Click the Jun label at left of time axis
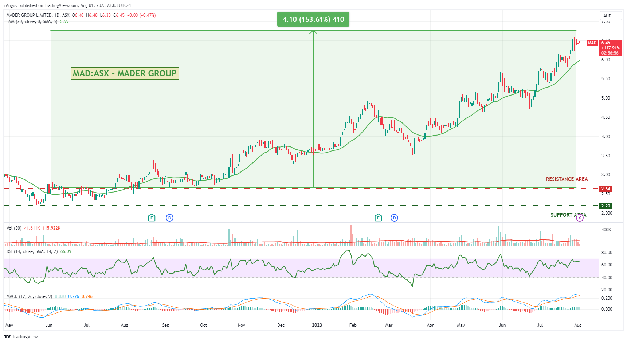The image size is (627, 343). tap(48, 325)
